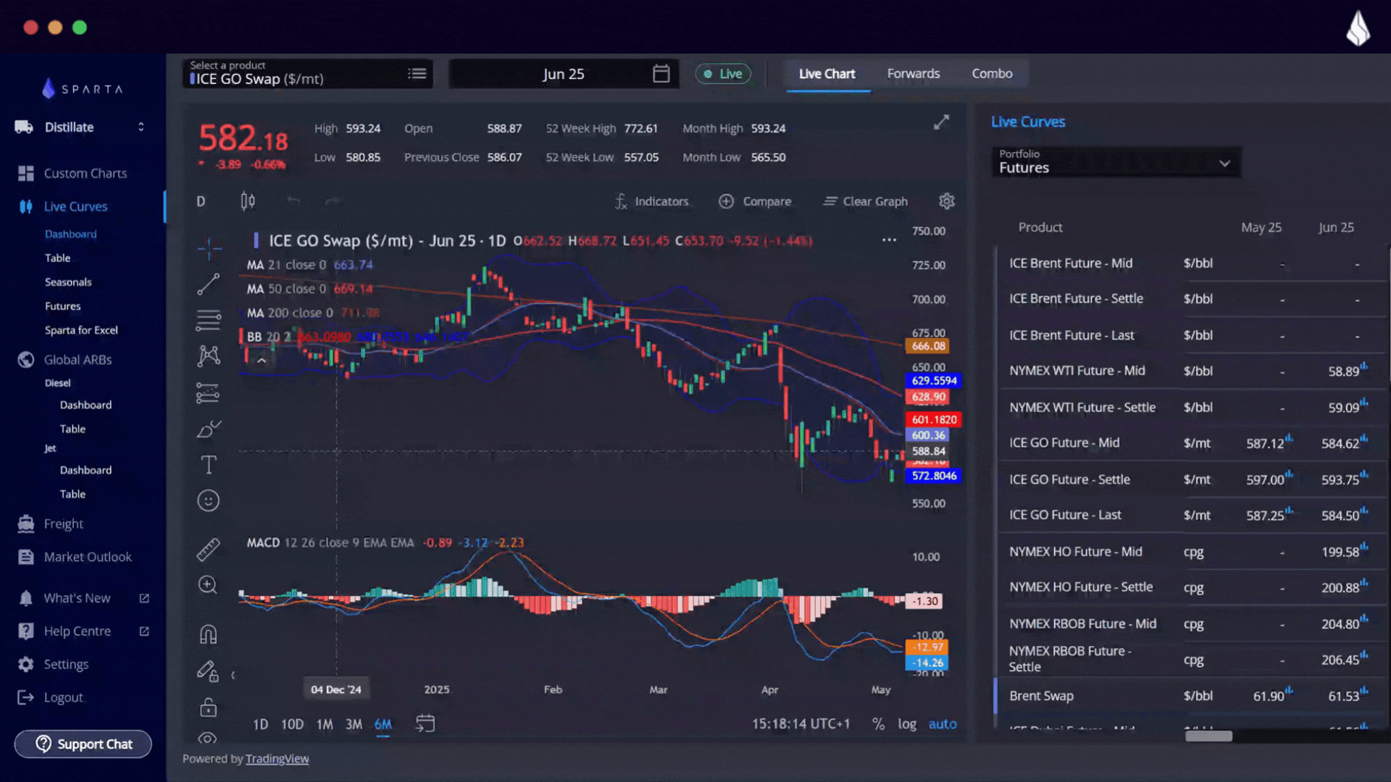1391x782 pixels.
Task: Select the Brent Swap row
Action: pos(1190,696)
